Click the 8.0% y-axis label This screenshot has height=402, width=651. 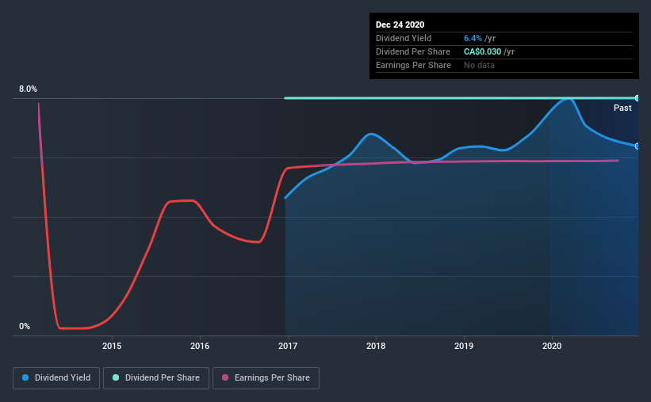28,89
